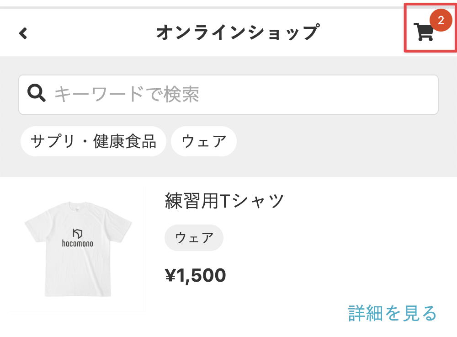Tap the red cart badge showing 2

coord(441,20)
